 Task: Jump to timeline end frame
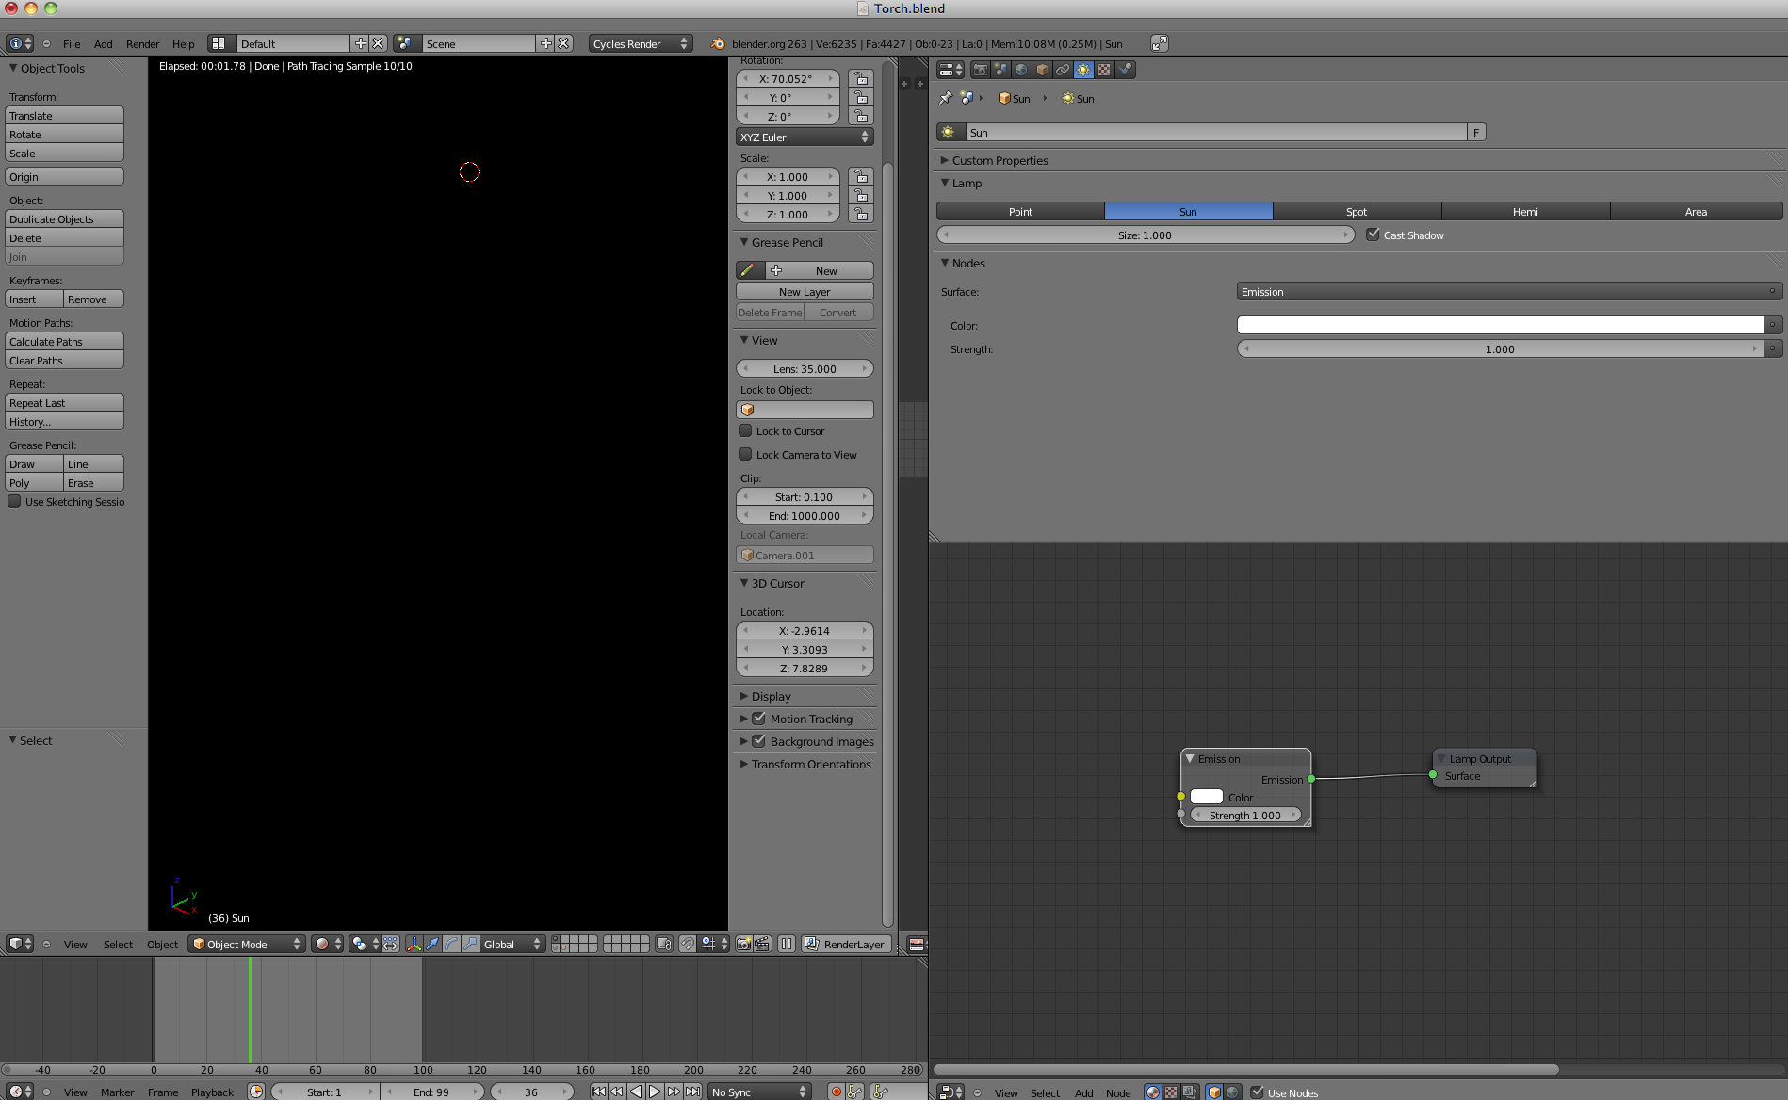692,1092
